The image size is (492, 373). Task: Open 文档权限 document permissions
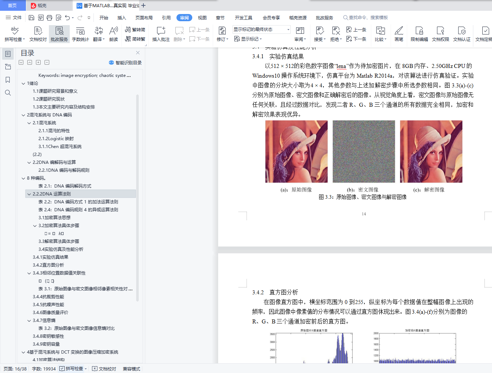pyautogui.click(x=441, y=34)
